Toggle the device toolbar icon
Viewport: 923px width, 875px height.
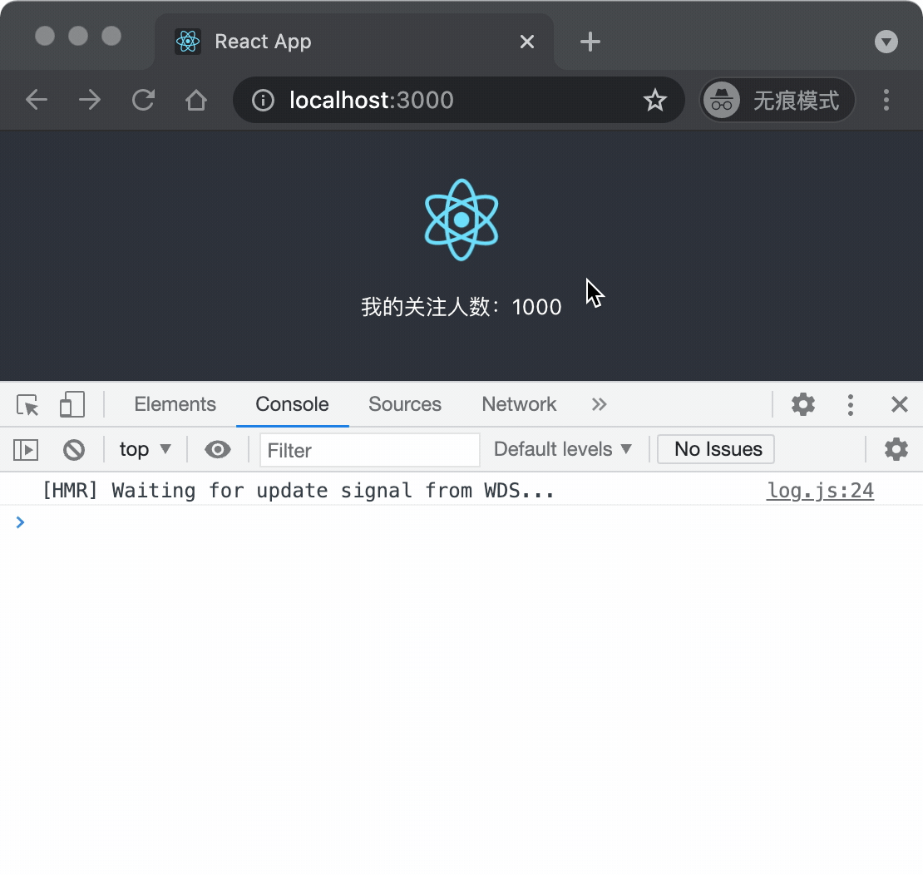coord(72,405)
